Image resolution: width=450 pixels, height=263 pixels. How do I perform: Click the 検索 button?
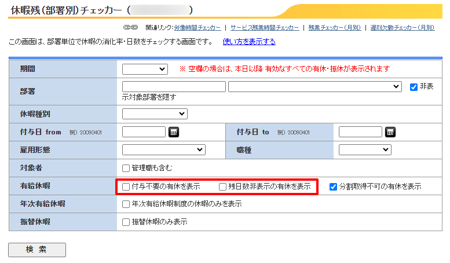[x=37, y=250]
